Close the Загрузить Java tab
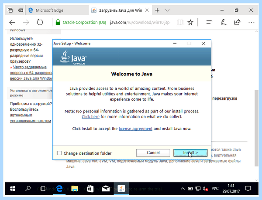 (147, 10)
